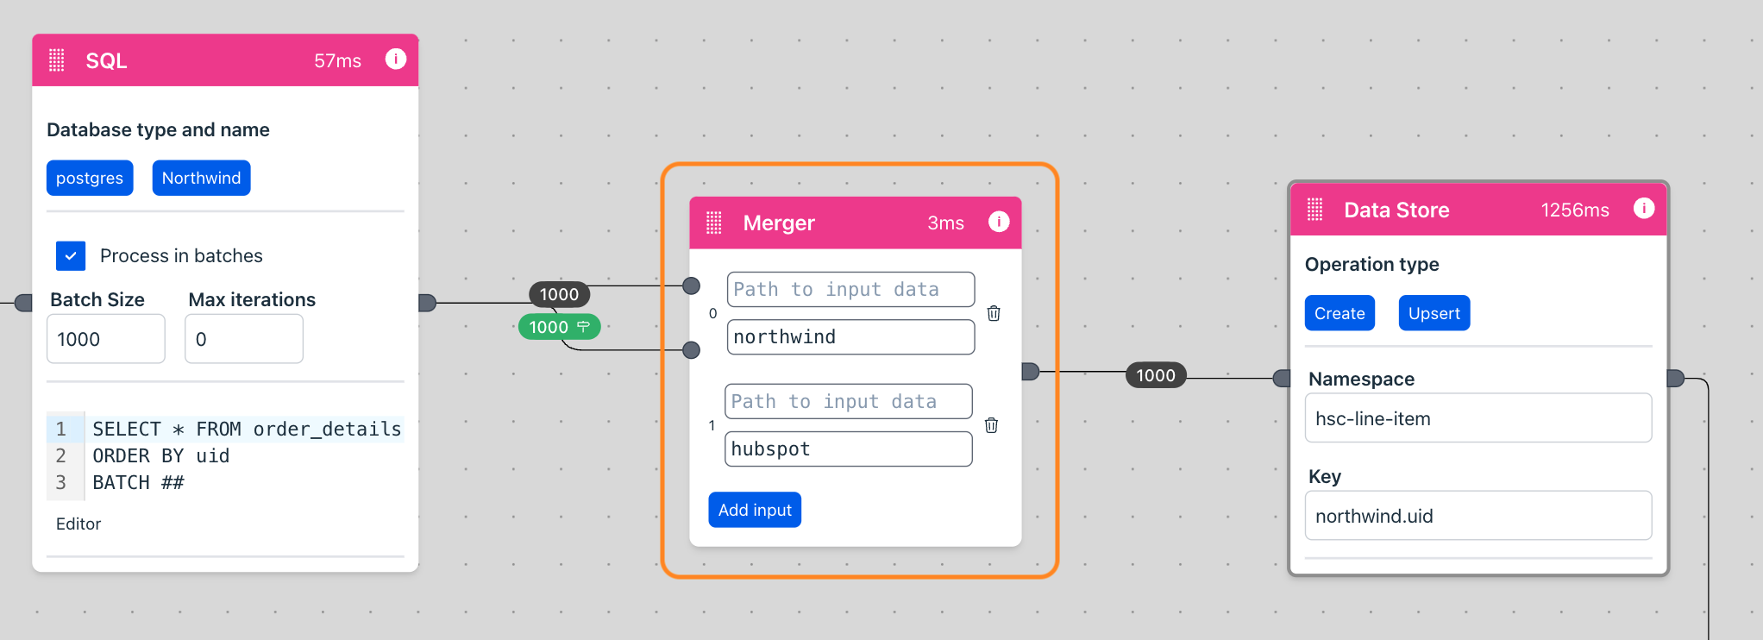The image size is (1763, 640).
Task: Select the Upsert operation type
Action: point(1434,313)
